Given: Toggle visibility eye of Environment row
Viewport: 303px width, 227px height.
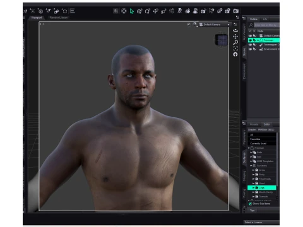Looking at the screenshot, I should coord(250,49).
